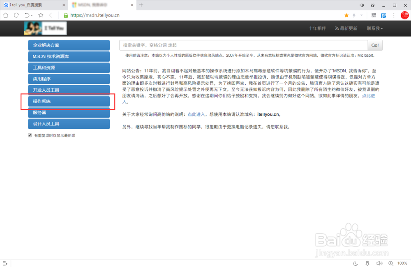Open dropdown arrow beside undo icon
Viewport: 411px width, 267px height.
(32, 16)
